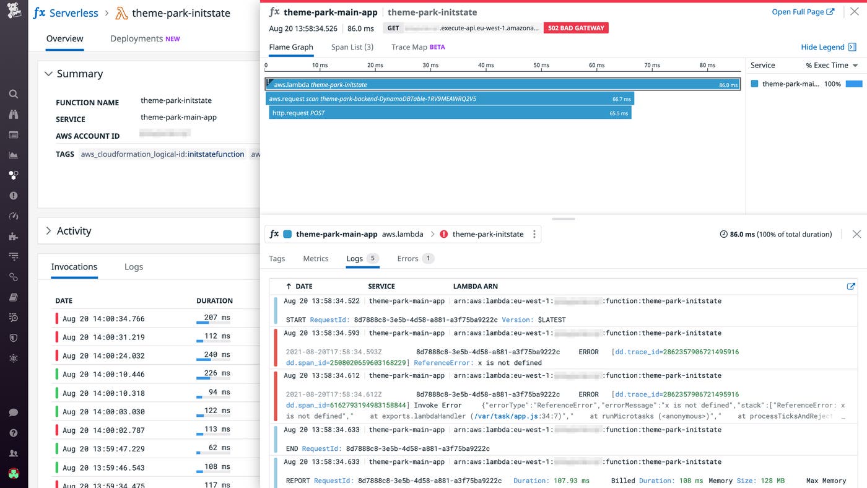
Task: Expand the Activity section
Action: pyautogui.click(x=48, y=231)
